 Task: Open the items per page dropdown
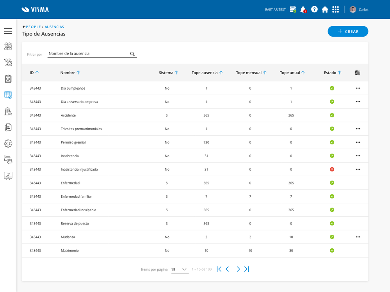tap(180, 269)
